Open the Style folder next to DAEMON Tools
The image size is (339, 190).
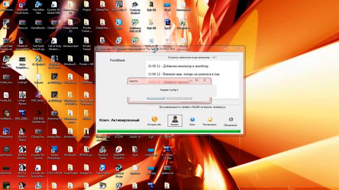point(135,151)
